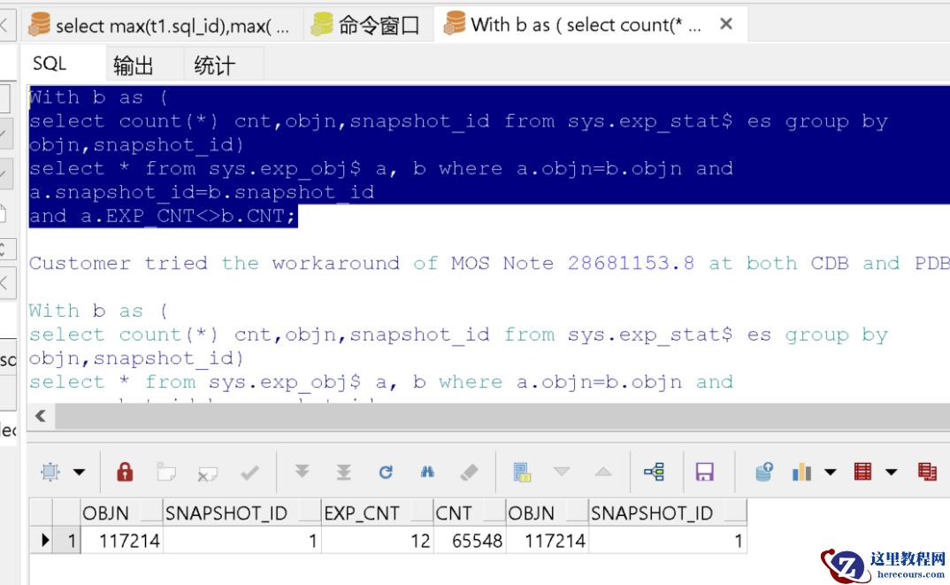Click the bar chart icon
The width and height of the screenshot is (950, 585).
click(801, 472)
